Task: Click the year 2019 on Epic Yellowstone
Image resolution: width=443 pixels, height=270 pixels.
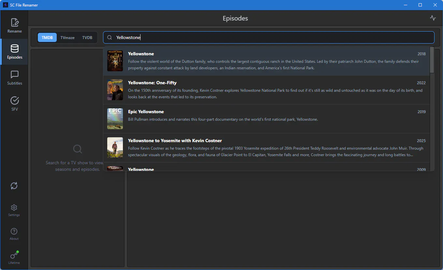Action: (x=421, y=112)
